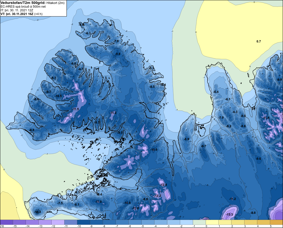The image size is (283, 228).
Task: Select the -10.8 temperature label
Action: [127, 203]
